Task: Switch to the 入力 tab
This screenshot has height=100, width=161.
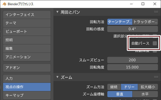Action: [x=27, y=78]
